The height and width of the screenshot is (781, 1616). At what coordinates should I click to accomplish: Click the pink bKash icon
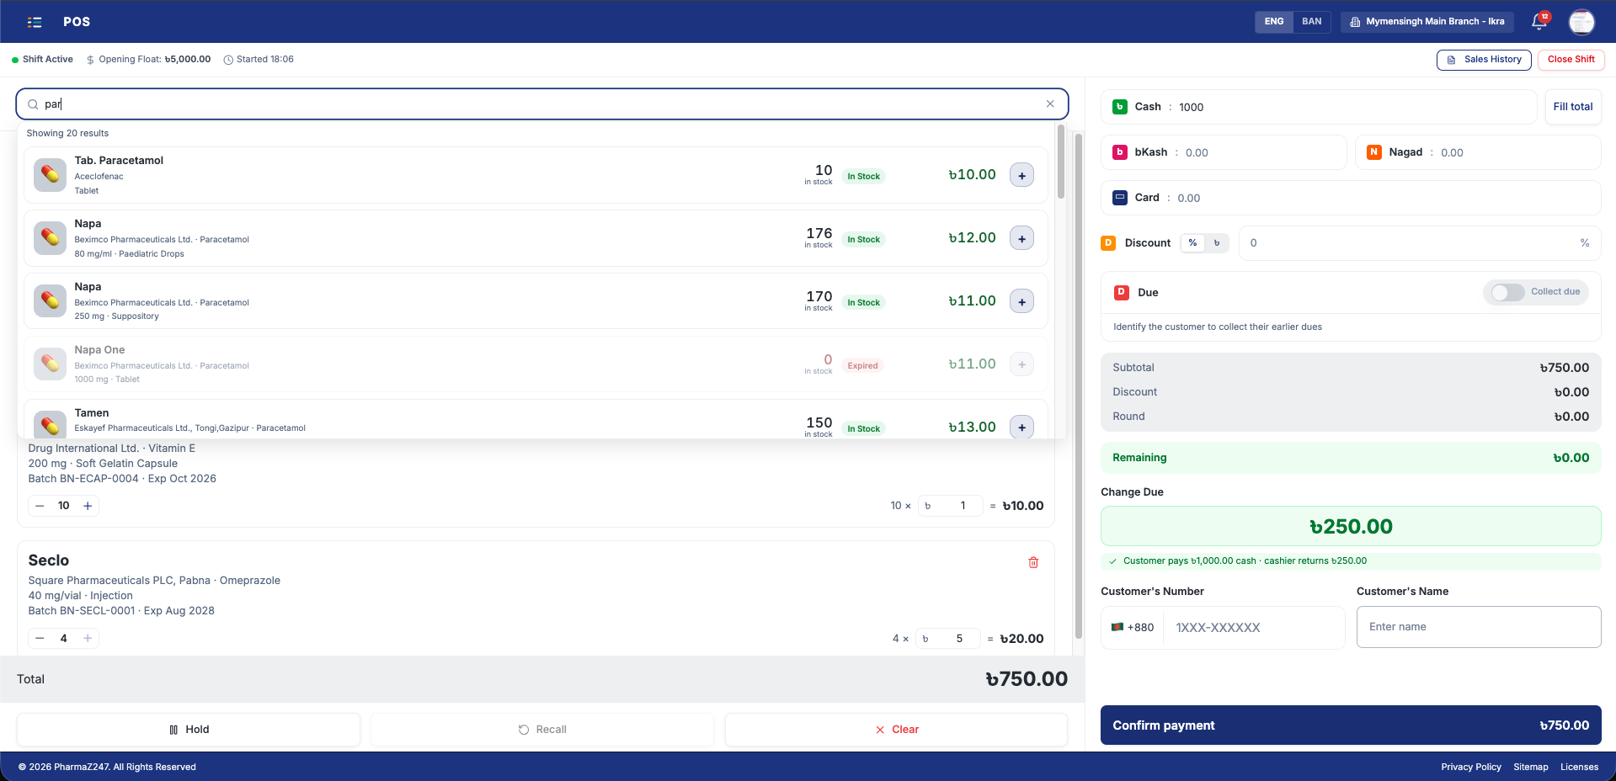point(1120,152)
